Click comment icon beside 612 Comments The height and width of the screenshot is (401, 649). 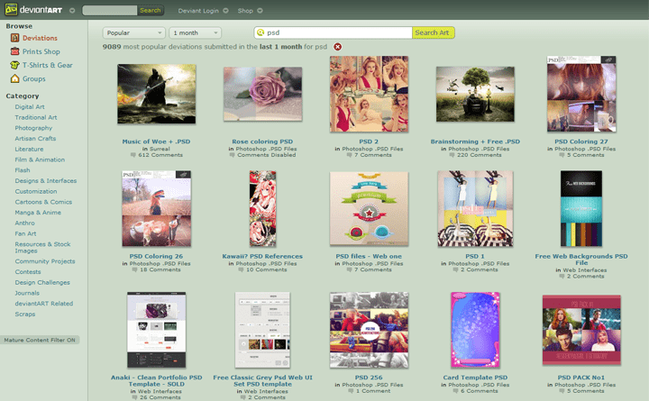pos(133,155)
